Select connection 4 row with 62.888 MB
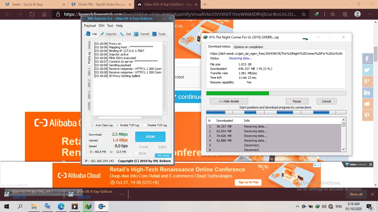Screen dimensions: 378x212 (274, 141)
